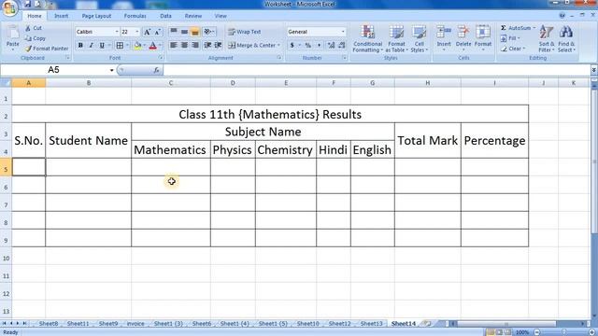The image size is (598, 336).
Task: Expand the Name Box dropdown arrow
Action: click(x=112, y=70)
